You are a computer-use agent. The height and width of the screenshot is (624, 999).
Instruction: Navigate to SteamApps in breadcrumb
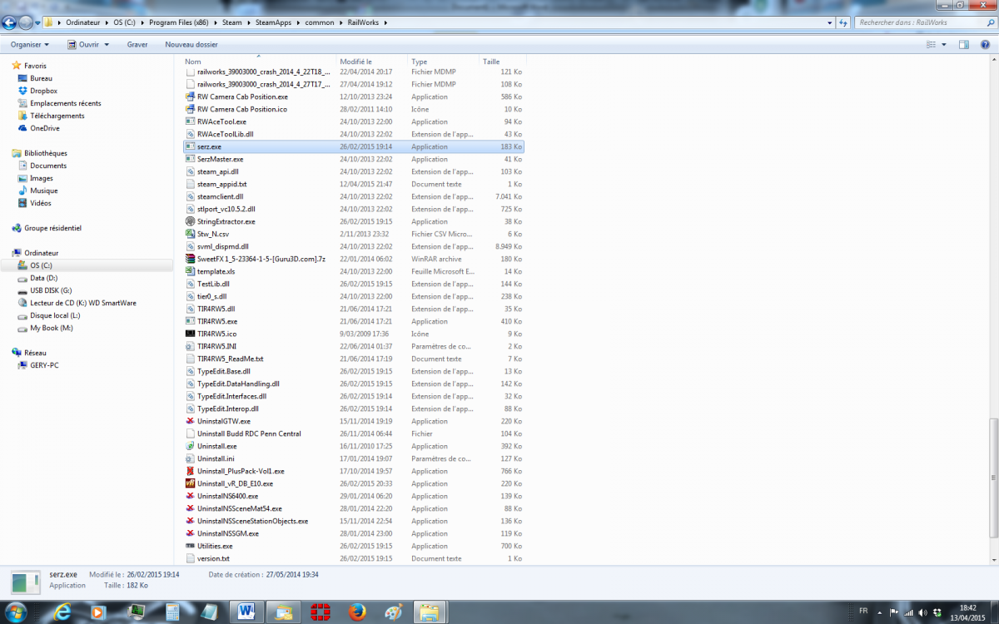[272, 22]
